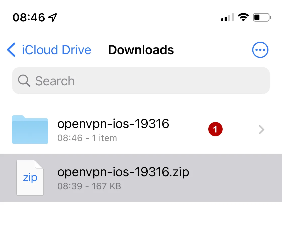Open the openvpn-ios-19316 folder by name
282x251 pixels.
click(x=113, y=123)
